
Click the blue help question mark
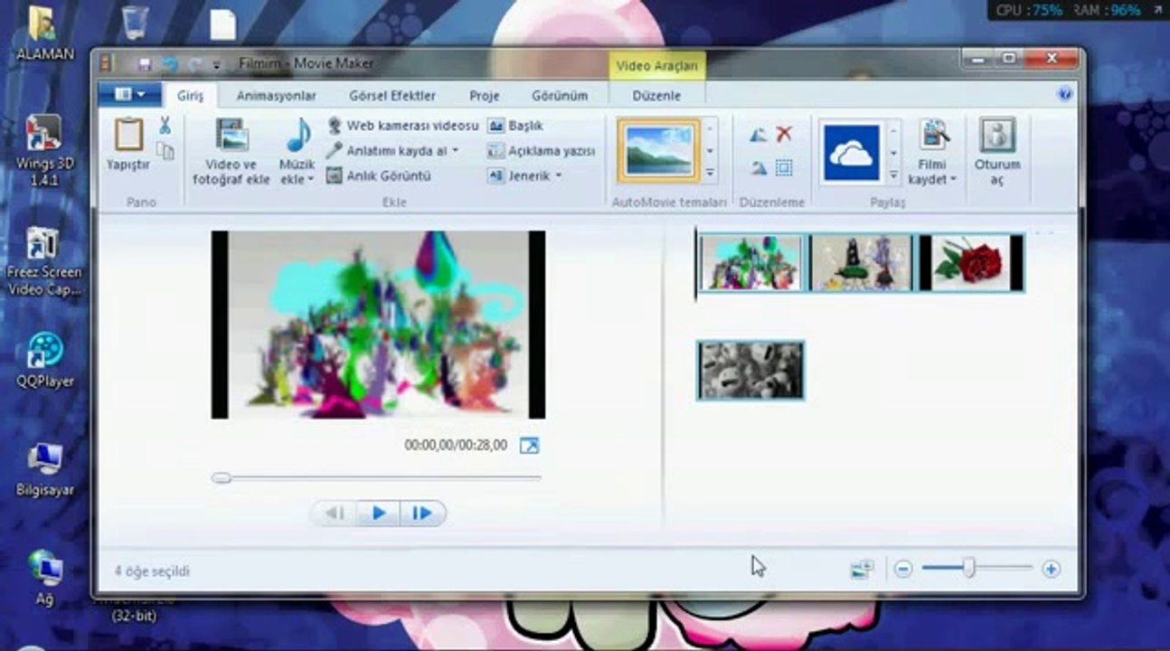tap(1064, 93)
